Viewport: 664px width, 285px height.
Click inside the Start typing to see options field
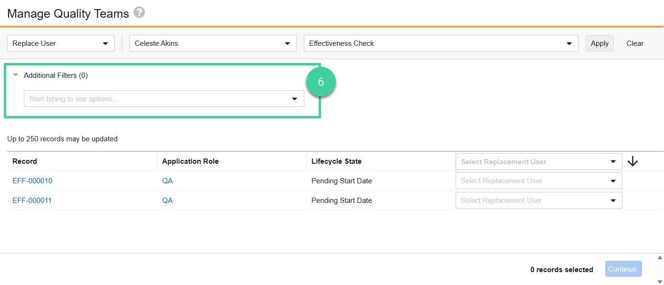(x=143, y=98)
